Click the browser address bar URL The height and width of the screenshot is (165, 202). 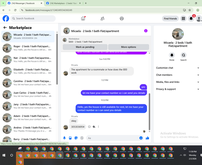(x=48, y=10)
